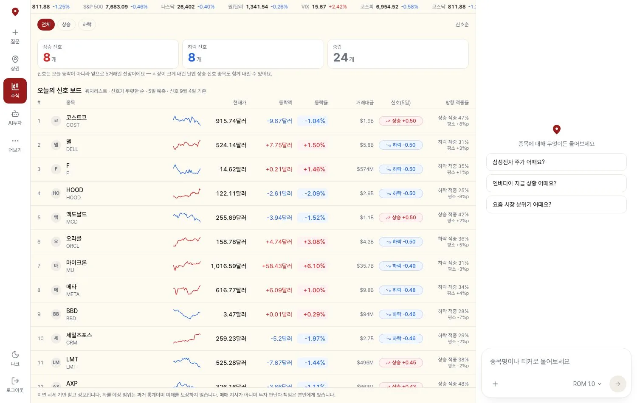
Task: Click the 메타 하락 -0.48 signal badge
Action: [400, 290]
